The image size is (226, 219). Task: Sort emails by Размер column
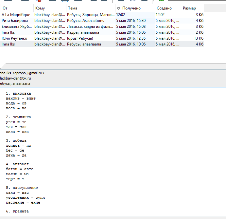point(192,8)
